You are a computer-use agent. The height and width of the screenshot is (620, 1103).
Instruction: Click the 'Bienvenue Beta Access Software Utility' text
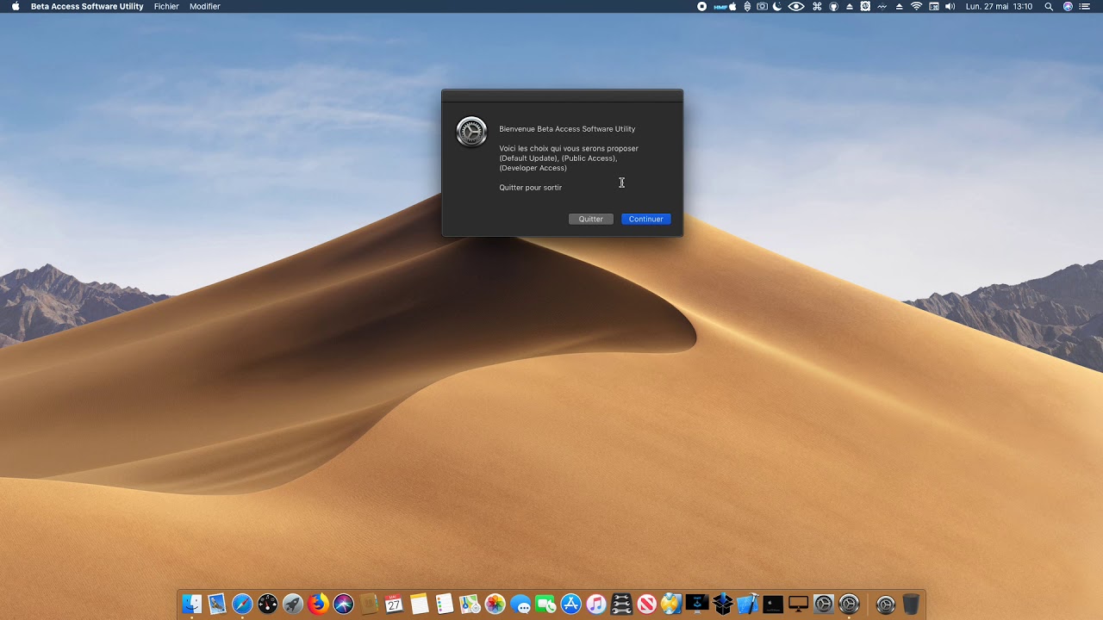click(x=567, y=129)
